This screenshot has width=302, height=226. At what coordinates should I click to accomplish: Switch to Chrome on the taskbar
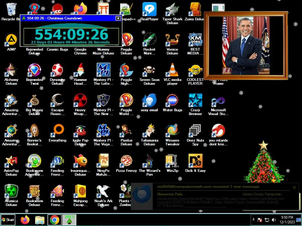(55, 220)
